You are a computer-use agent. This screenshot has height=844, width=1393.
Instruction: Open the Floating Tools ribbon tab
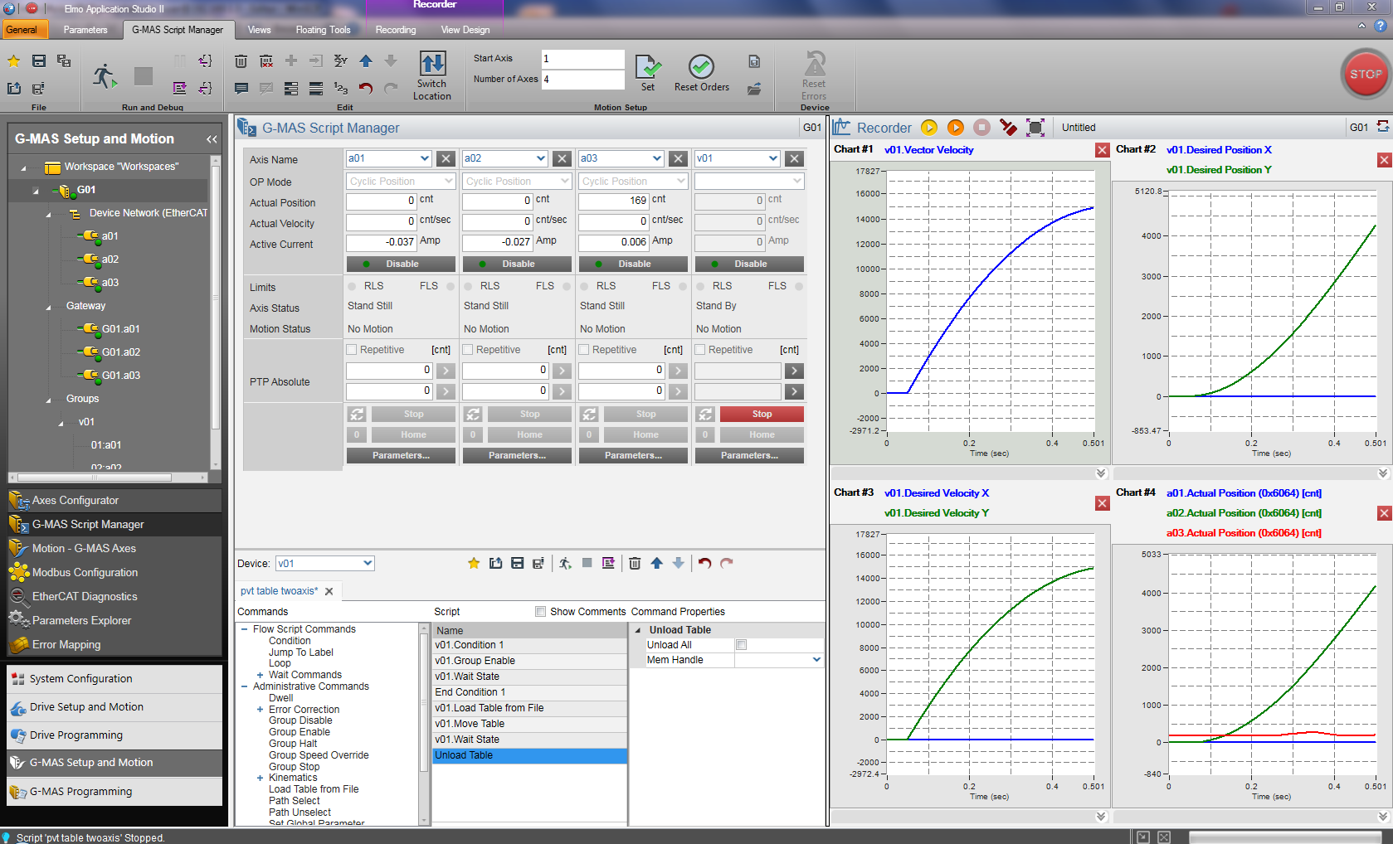[323, 30]
